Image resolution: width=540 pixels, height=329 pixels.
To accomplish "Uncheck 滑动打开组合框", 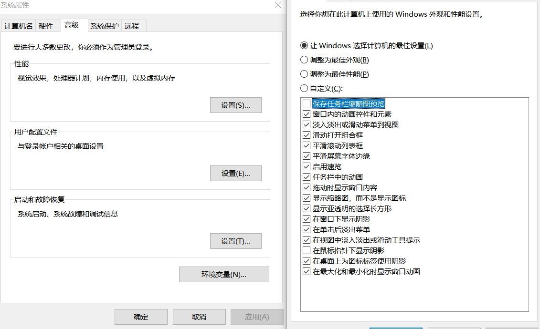I will point(307,135).
